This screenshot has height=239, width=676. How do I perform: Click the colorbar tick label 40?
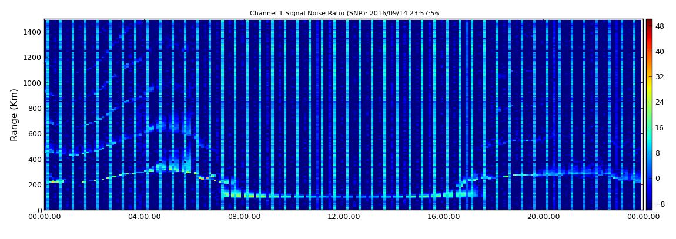click(660, 51)
